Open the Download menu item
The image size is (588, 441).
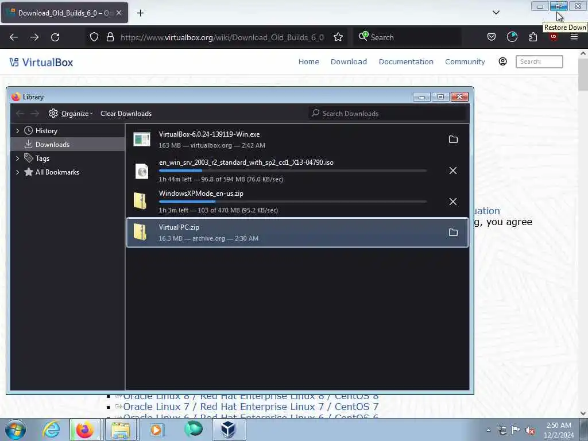349,62
